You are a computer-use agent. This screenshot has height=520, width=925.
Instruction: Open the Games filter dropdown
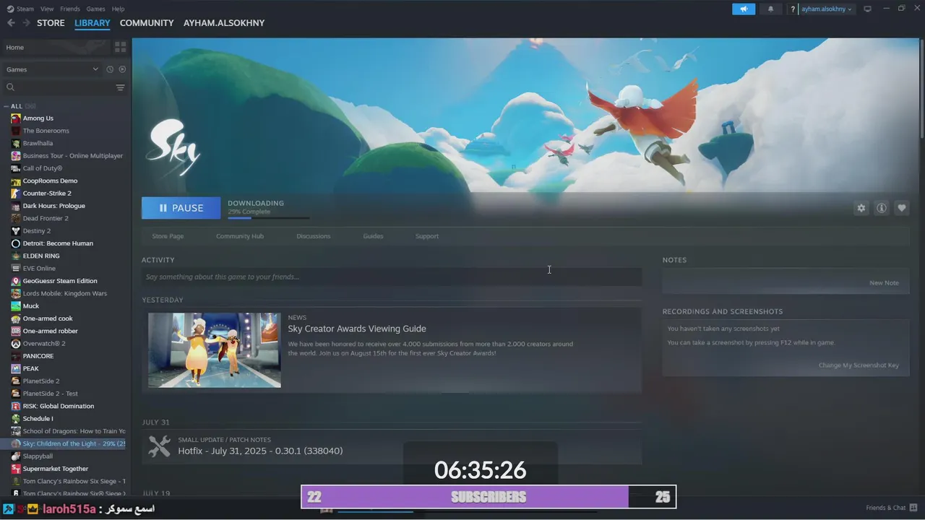(x=51, y=69)
